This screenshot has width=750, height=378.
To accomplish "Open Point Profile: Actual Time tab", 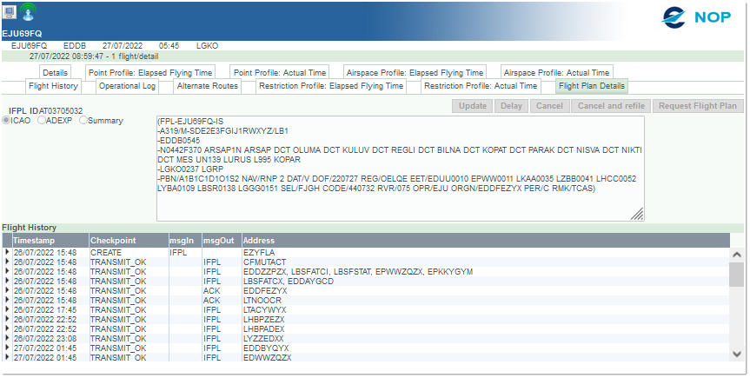I will 281,72.
